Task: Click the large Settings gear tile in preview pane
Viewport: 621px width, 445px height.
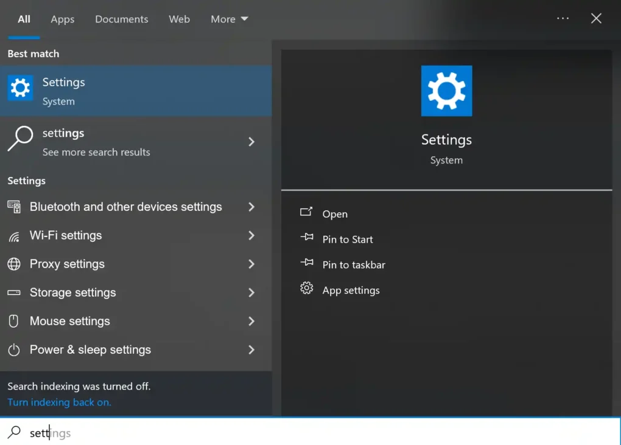Action: tap(446, 91)
